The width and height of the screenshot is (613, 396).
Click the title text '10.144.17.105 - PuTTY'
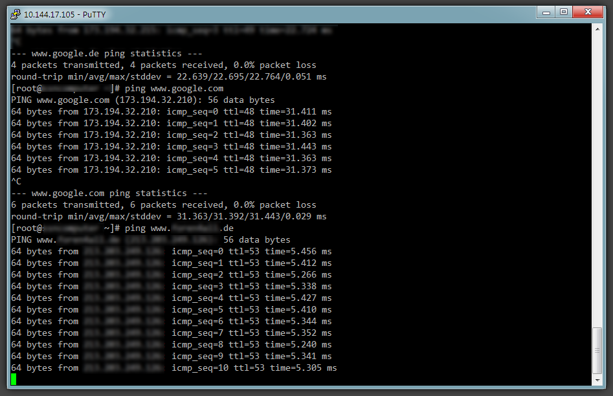65,14
